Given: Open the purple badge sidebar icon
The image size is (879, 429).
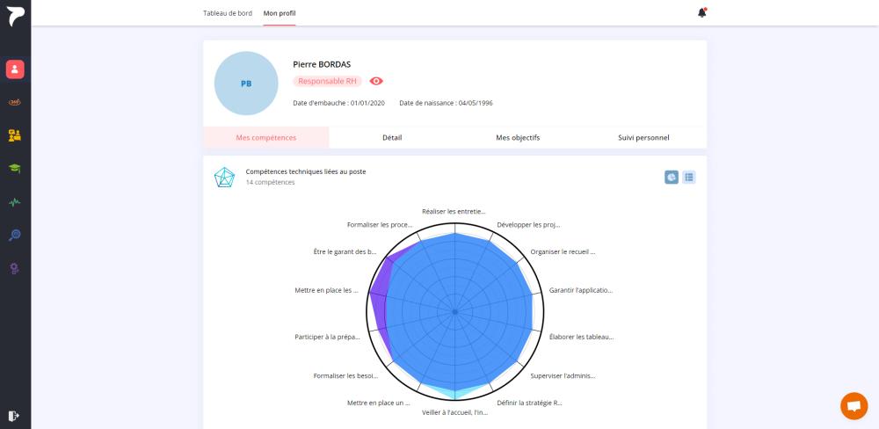Looking at the screenshot, I should [15, 269].
